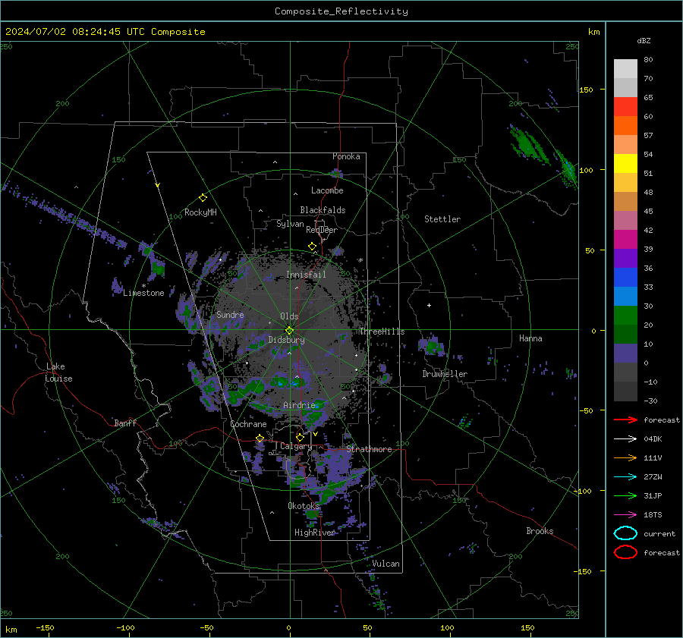The height and width of the screenshot is (638, 683).
Task: Click the Limestone location label
Action: [x=143, y=293]
